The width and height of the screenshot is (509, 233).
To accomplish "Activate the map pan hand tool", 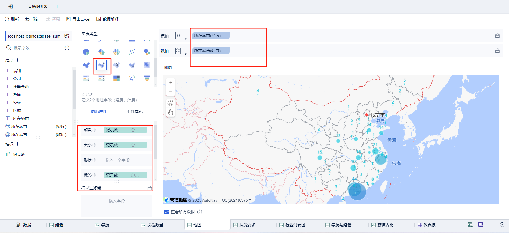I will 171,112.
